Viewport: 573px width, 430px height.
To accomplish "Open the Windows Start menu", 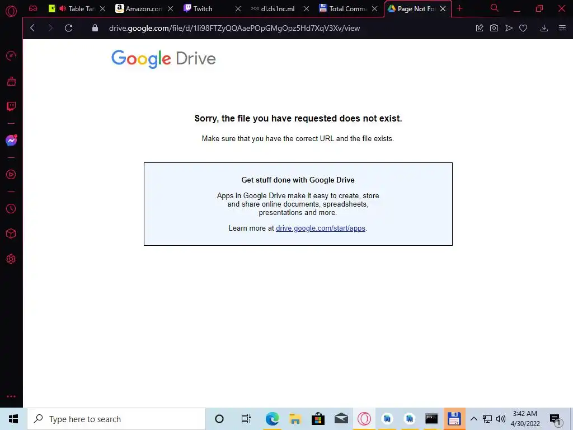I will coord(13,419).
